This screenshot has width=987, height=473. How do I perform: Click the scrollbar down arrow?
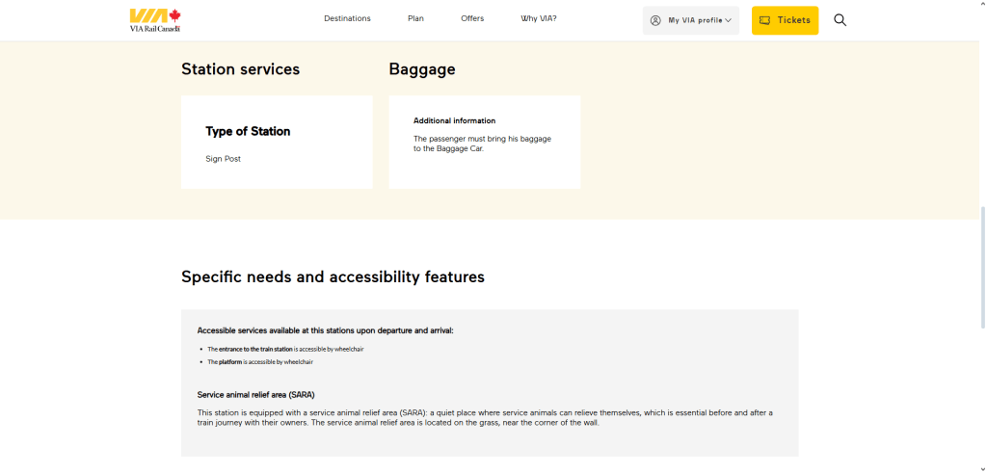(x=981, y=467)
